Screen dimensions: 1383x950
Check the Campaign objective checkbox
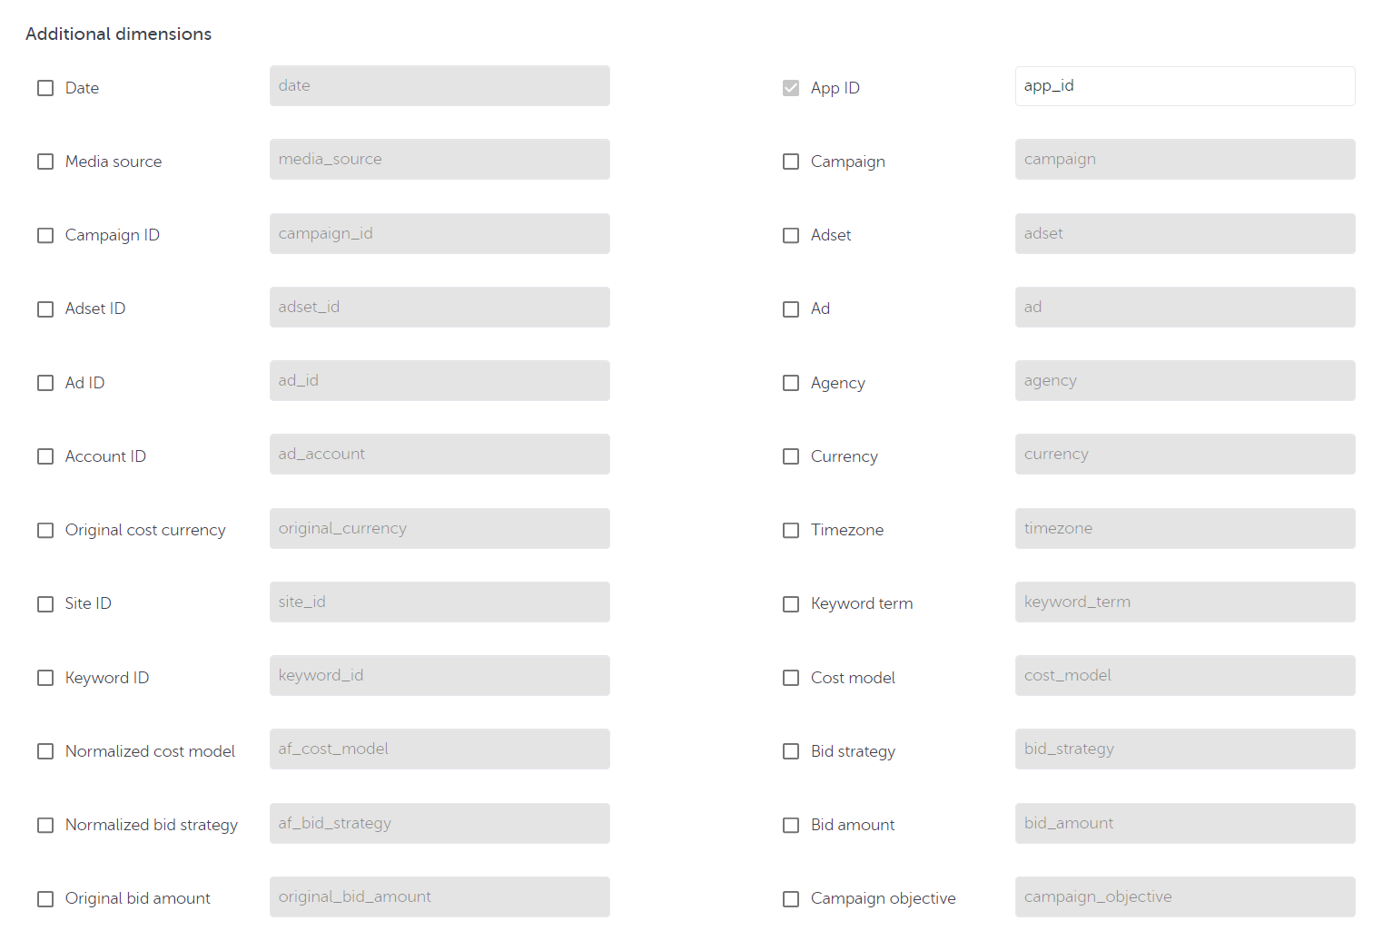pos(791,898)
